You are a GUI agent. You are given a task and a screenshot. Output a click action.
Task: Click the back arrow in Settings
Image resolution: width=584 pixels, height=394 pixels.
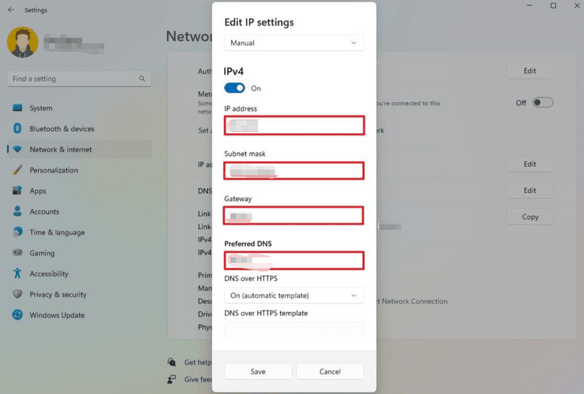pos(11,10)
